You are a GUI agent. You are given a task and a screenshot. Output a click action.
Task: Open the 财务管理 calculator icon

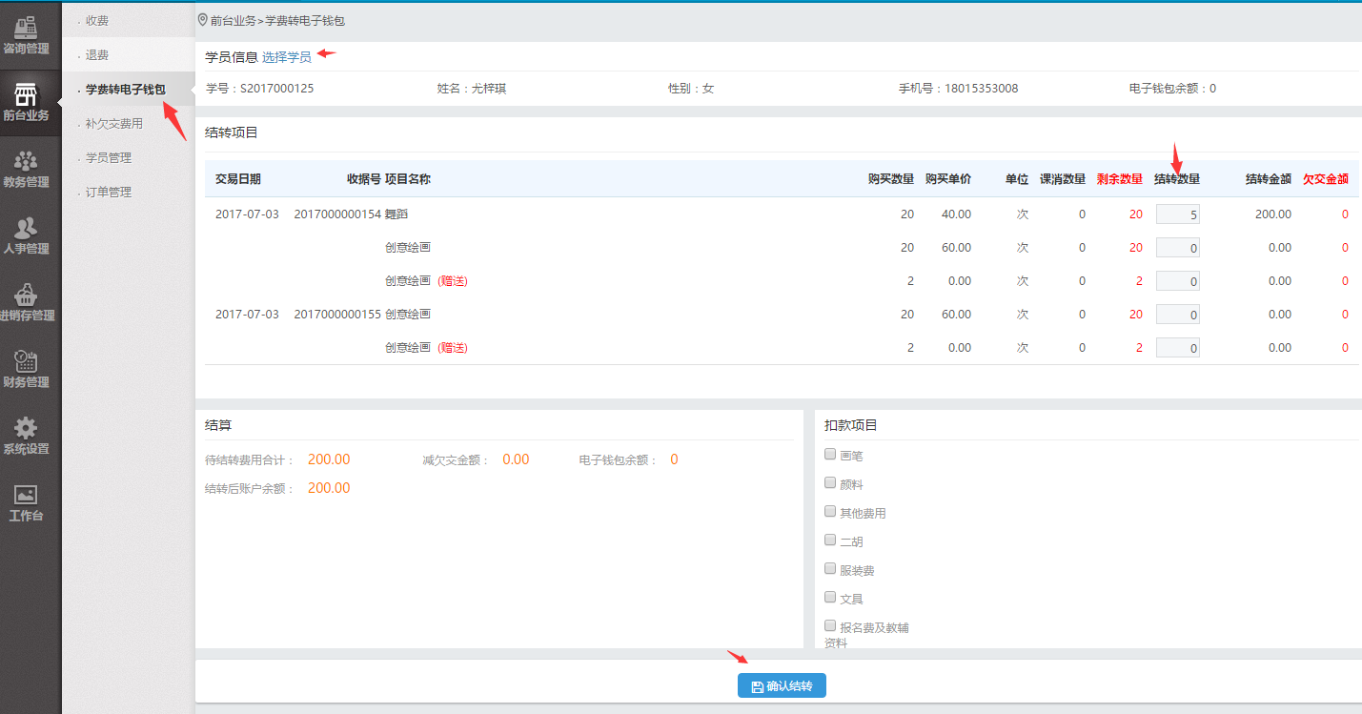tap(26, 361)
